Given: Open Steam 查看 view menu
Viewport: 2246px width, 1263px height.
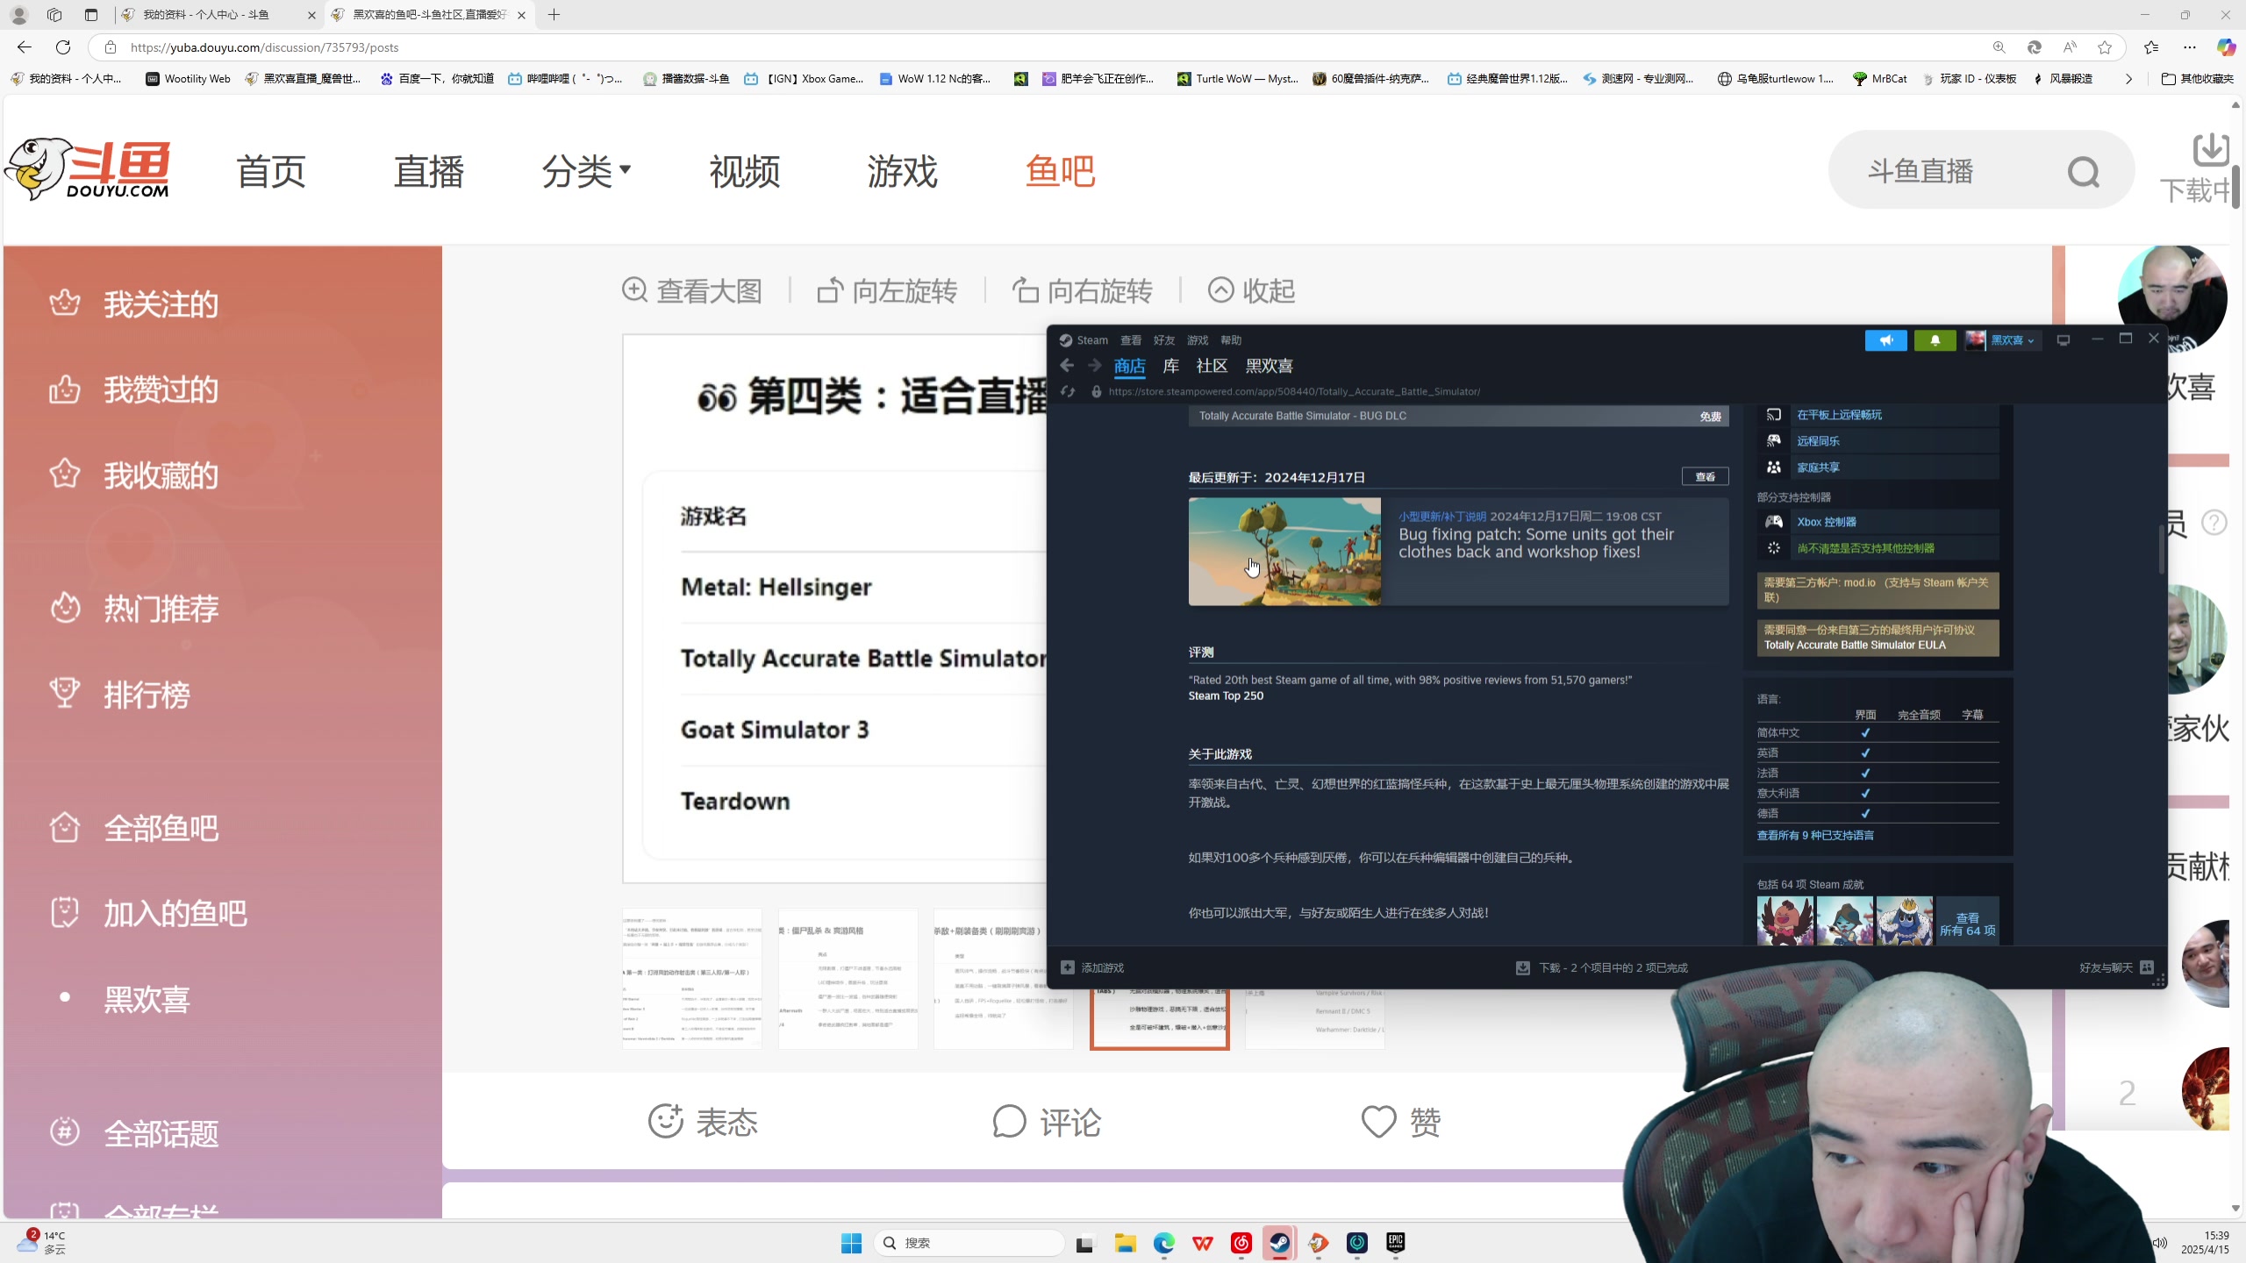Looking at the screenshot, I should [x=1131, y=340].
